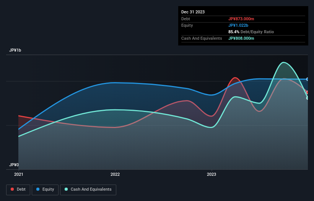Click the red Debt legend dot
This screenshot has height=201, width=314.
coord(12,189)
